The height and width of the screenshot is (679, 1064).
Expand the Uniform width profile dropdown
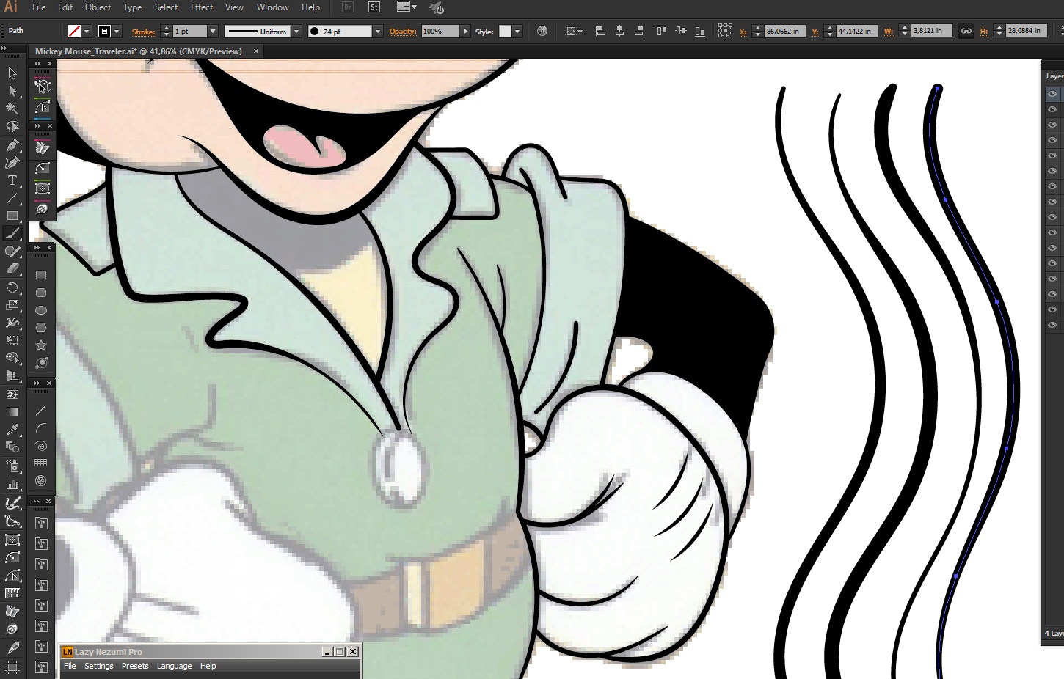(296, 32)
